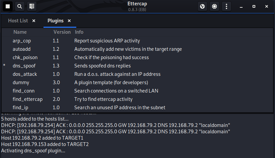The height and width of the screenshot is (158, 275).
Task: Click the Info column header
Action: point(79,32)
